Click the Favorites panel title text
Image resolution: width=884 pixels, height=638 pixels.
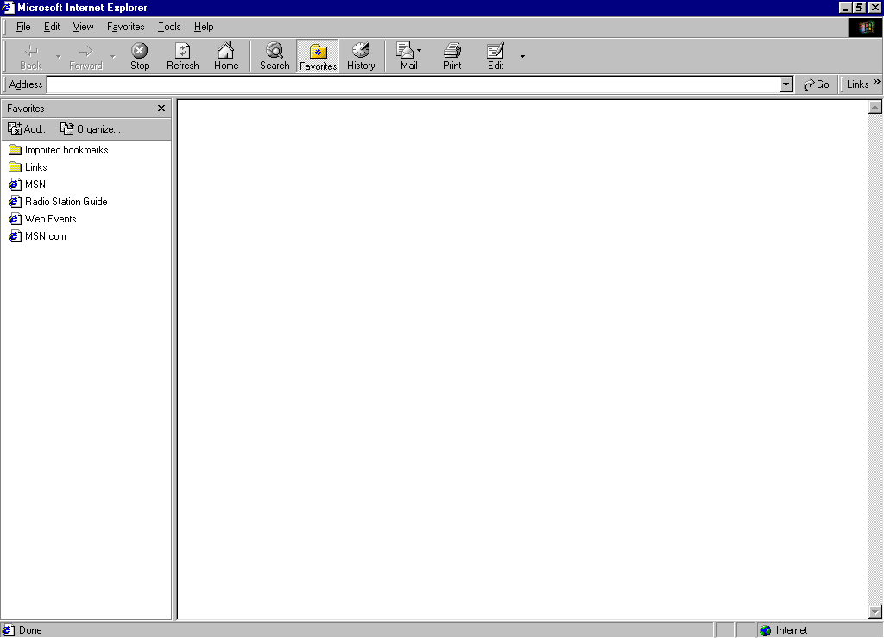point(26,108)
